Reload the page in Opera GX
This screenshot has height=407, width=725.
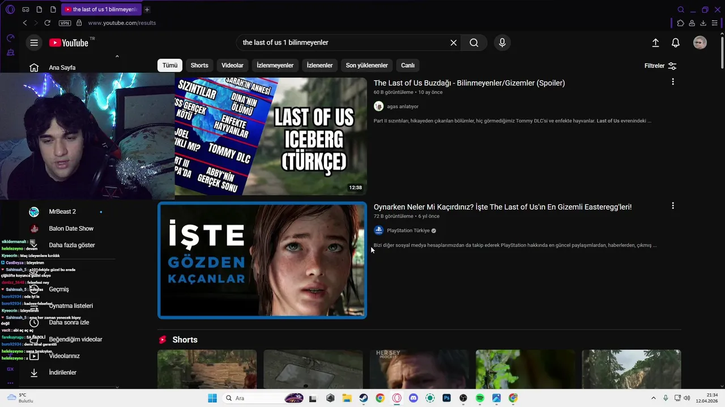coord(47,23)
